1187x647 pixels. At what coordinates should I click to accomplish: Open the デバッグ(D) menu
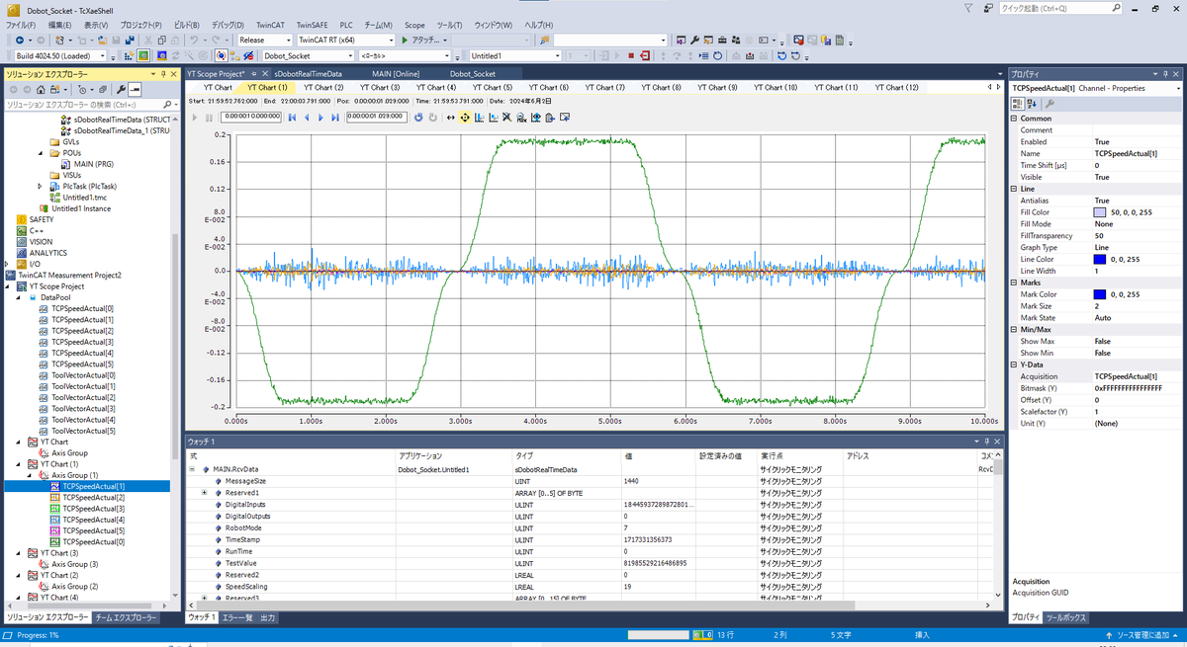coord(228,25)
